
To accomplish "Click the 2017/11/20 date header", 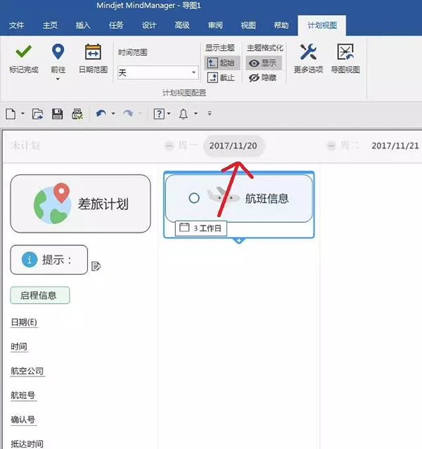I will click(x=233, y=146).
